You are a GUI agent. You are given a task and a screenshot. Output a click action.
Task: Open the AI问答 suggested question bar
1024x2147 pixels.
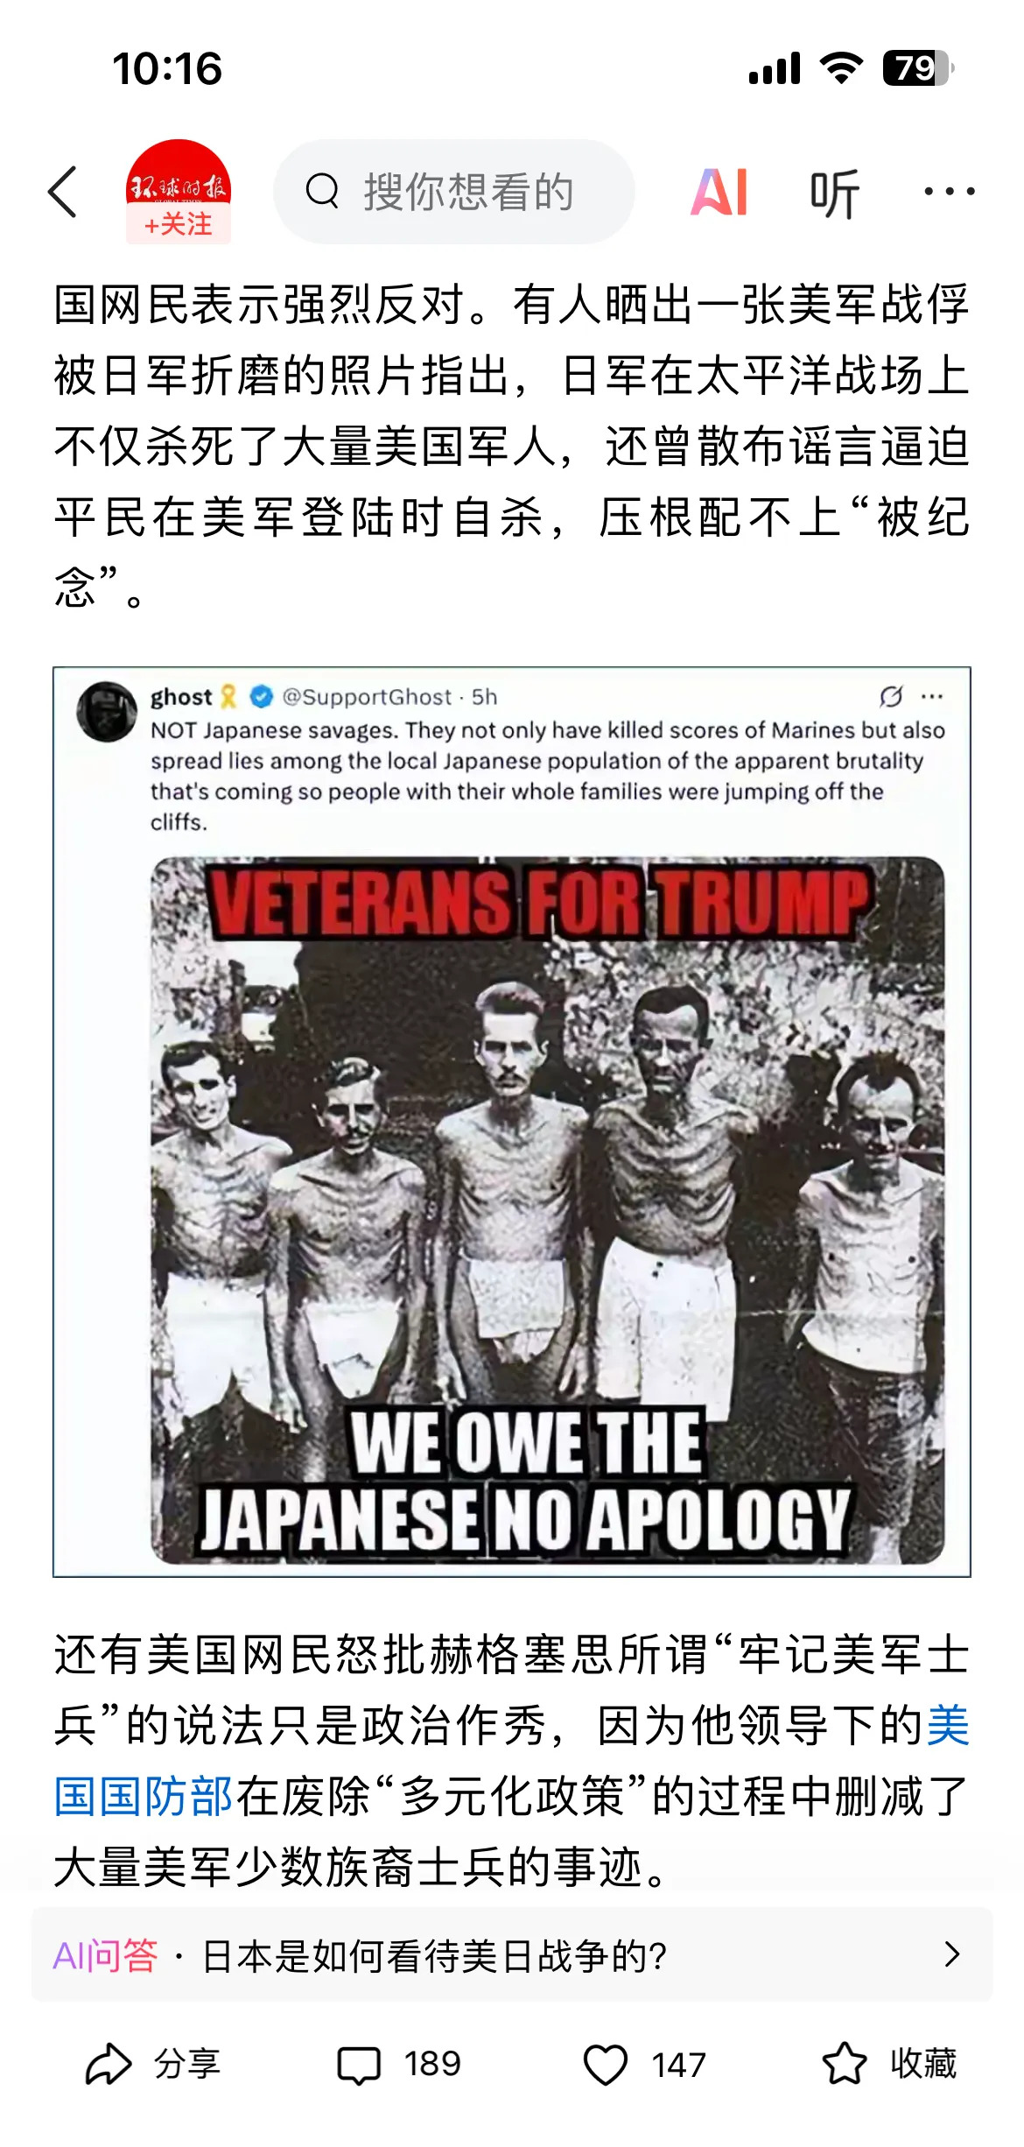click(x=512, y=1954)
